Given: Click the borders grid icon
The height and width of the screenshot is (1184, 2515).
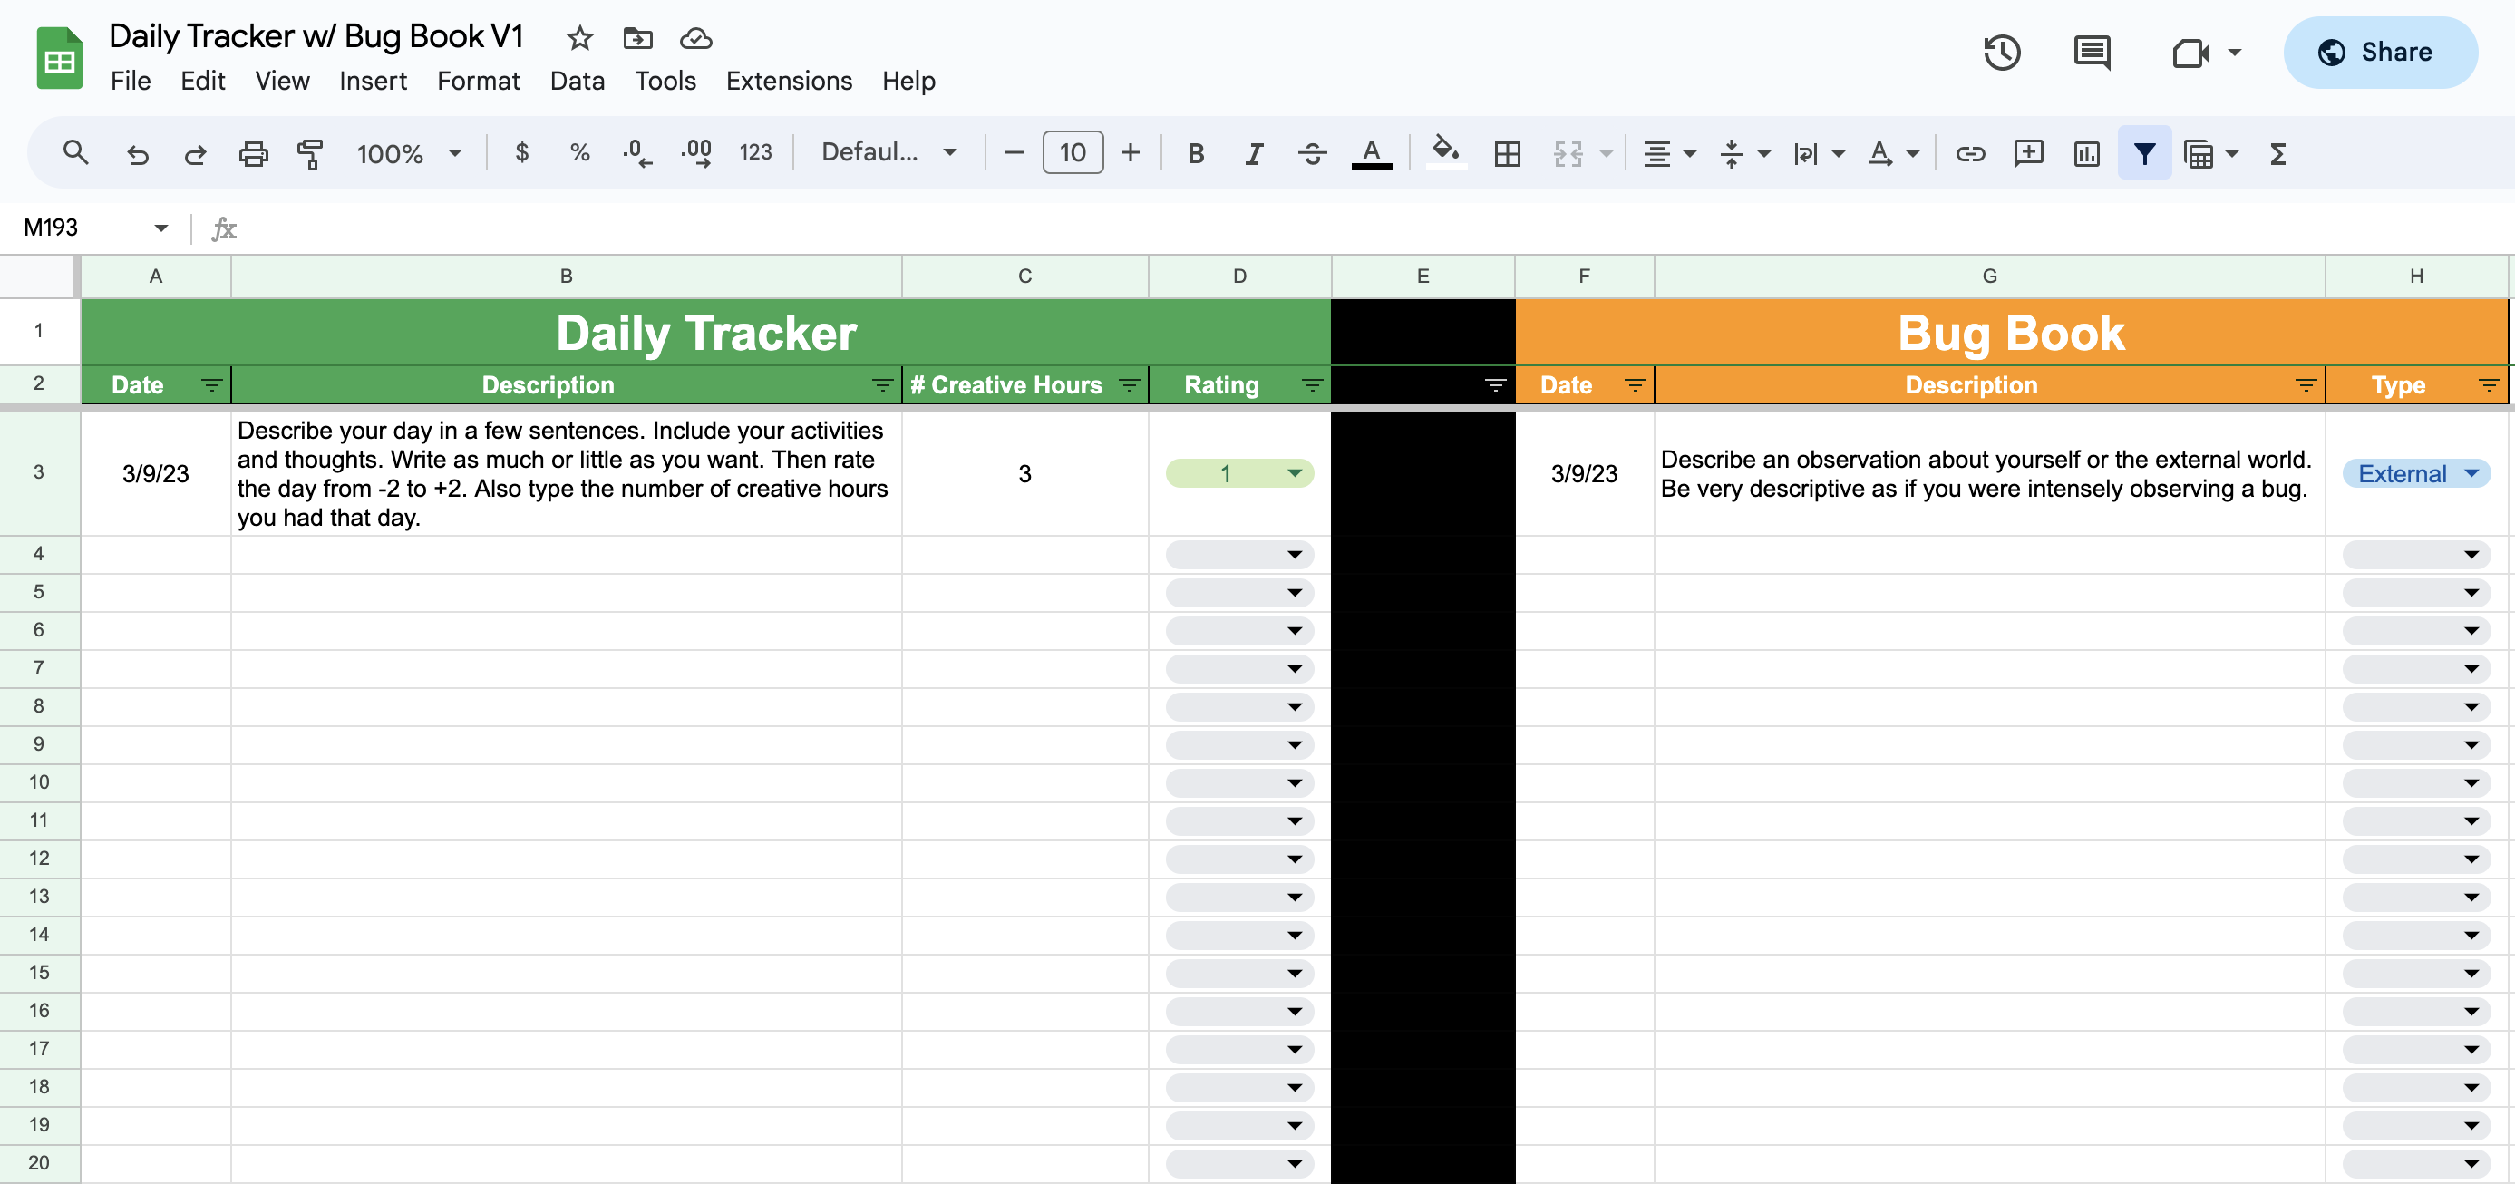Looking at the screenshot, I should click(1507, 153).
